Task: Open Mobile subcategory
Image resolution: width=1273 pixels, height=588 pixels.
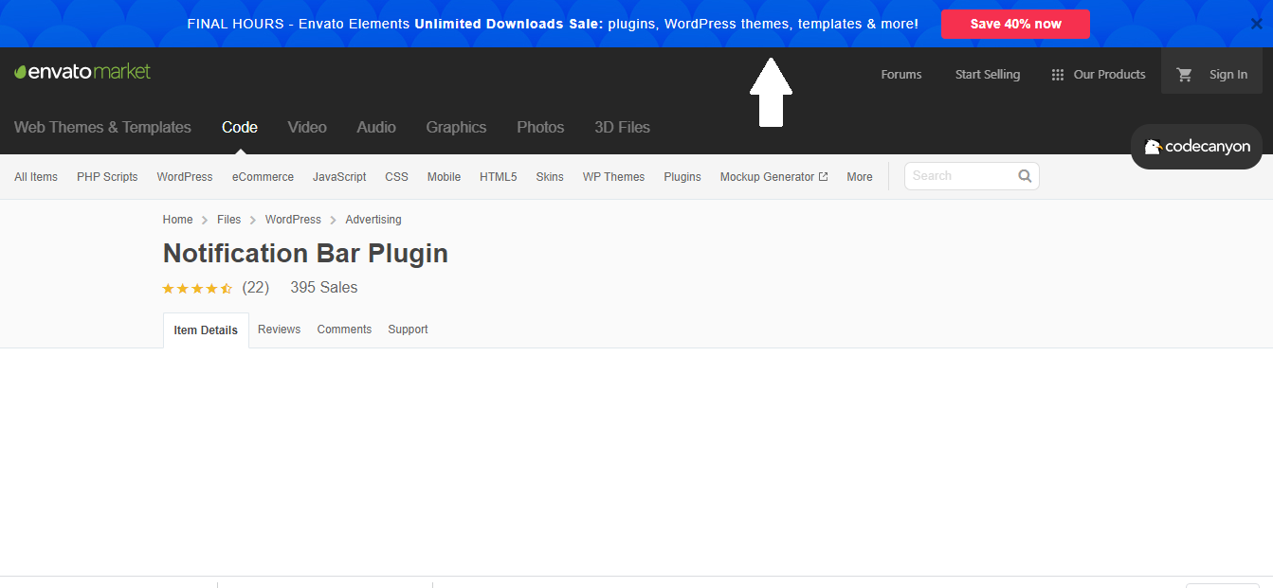Action: 444,177
